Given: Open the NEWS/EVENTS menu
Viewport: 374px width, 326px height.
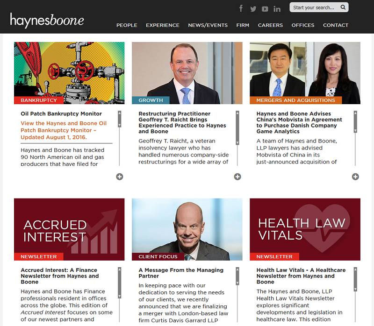Looking at the screenshot, I should [208, 25].
